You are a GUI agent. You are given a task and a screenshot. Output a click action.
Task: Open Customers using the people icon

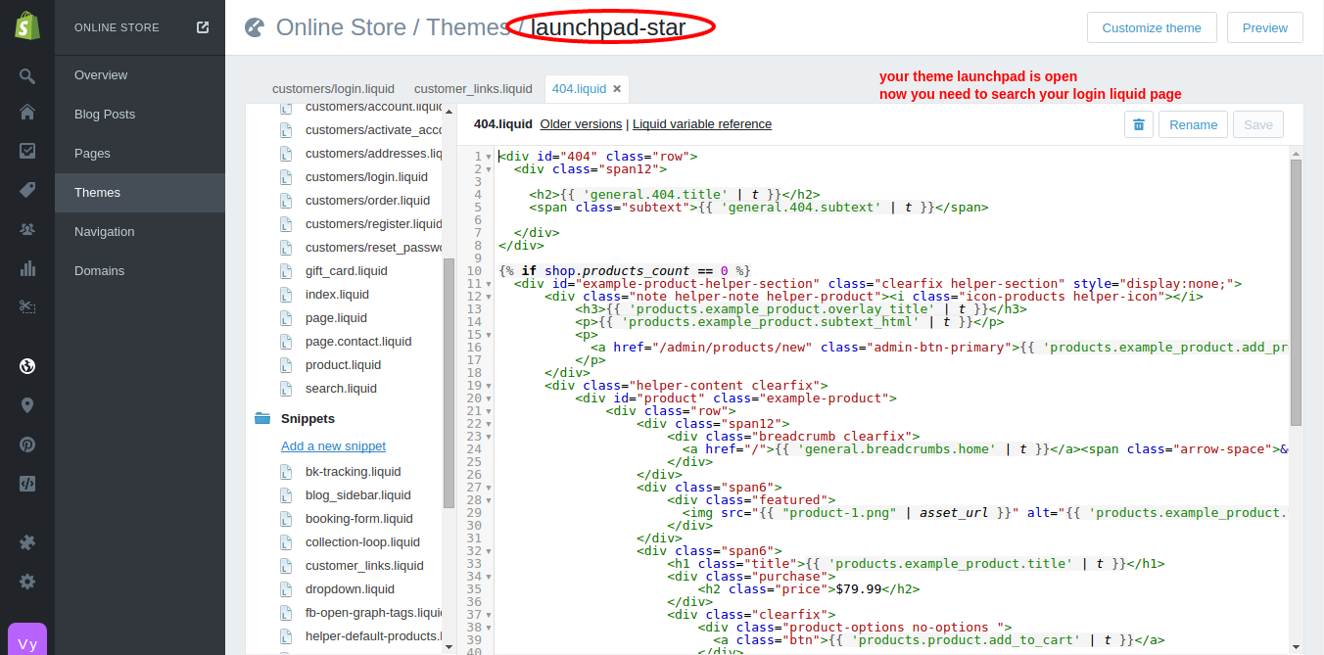point(27,229)
